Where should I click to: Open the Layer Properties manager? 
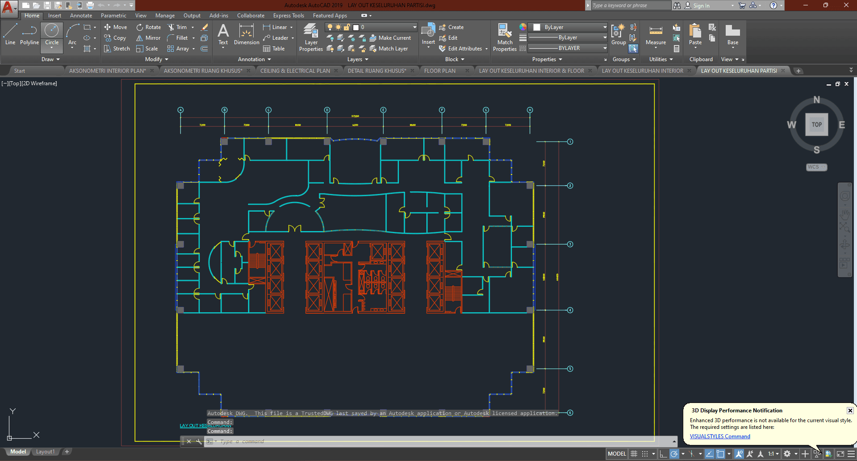pos(310,37)
